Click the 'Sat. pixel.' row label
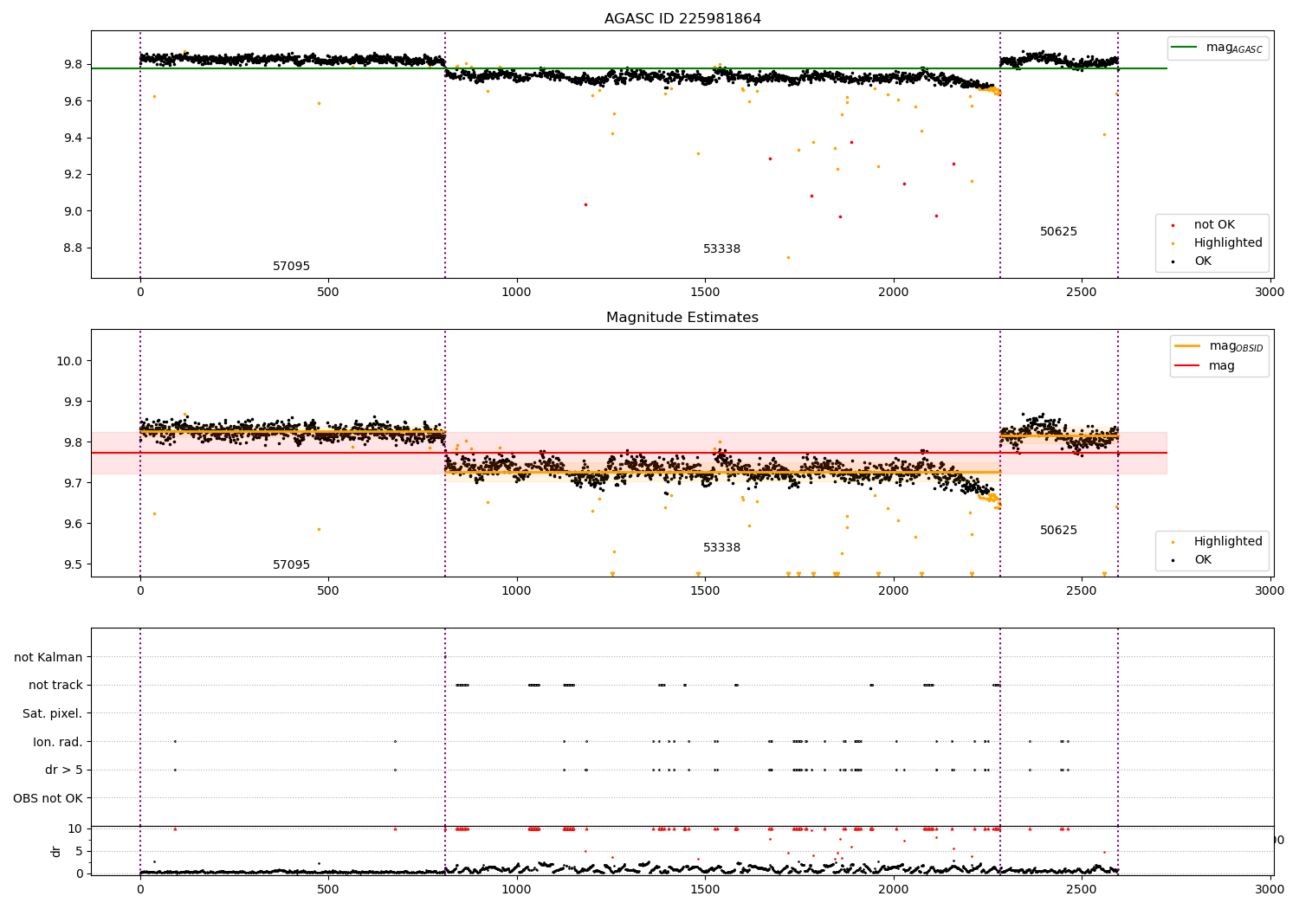The width and height of the screenshot is (1299, 909). pyautogui.click(x=52, y=714)
